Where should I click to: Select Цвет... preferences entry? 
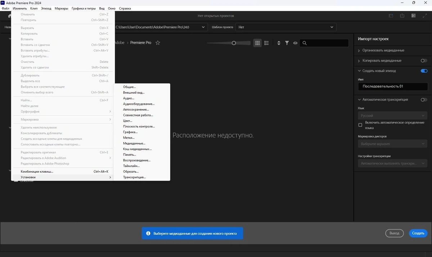[142, 121]
